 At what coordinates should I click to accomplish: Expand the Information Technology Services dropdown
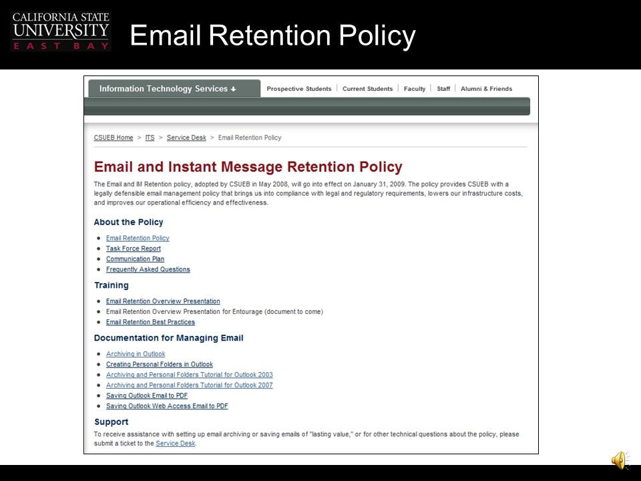168,89
